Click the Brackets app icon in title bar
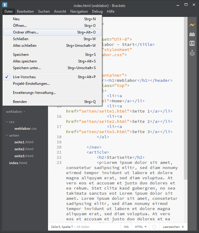The image size is (199, 233). (5, 5)
